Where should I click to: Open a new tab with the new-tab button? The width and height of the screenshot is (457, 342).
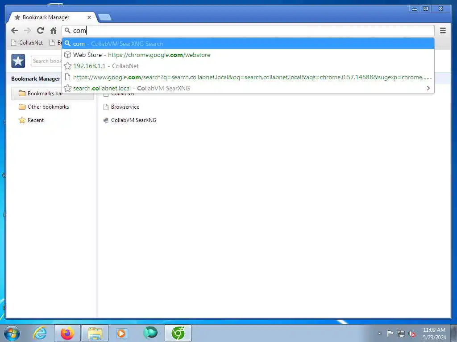click(105, 17)
